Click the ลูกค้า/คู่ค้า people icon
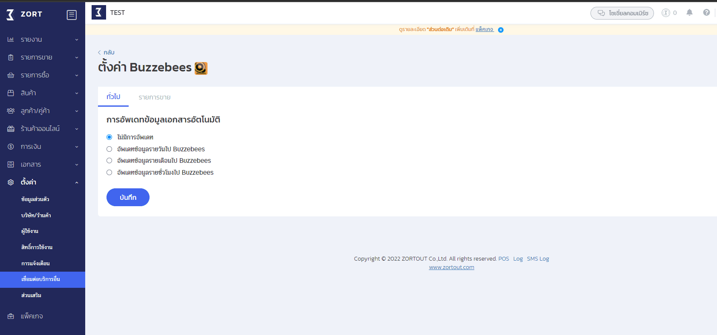Screen dimensions: 717x335 pos(11,111)
